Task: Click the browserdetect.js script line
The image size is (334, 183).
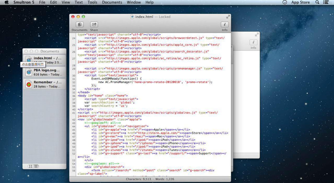Action: (x=151, y=40)
